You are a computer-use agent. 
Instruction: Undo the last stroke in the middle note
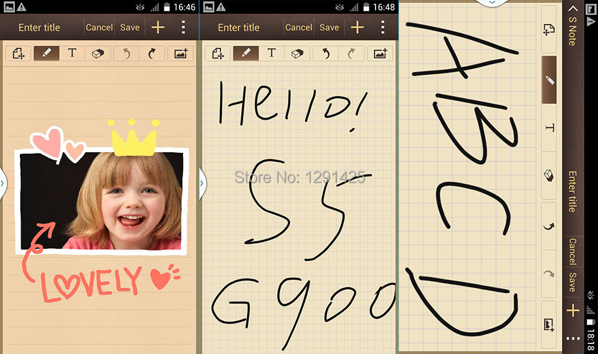pos(325,53)
